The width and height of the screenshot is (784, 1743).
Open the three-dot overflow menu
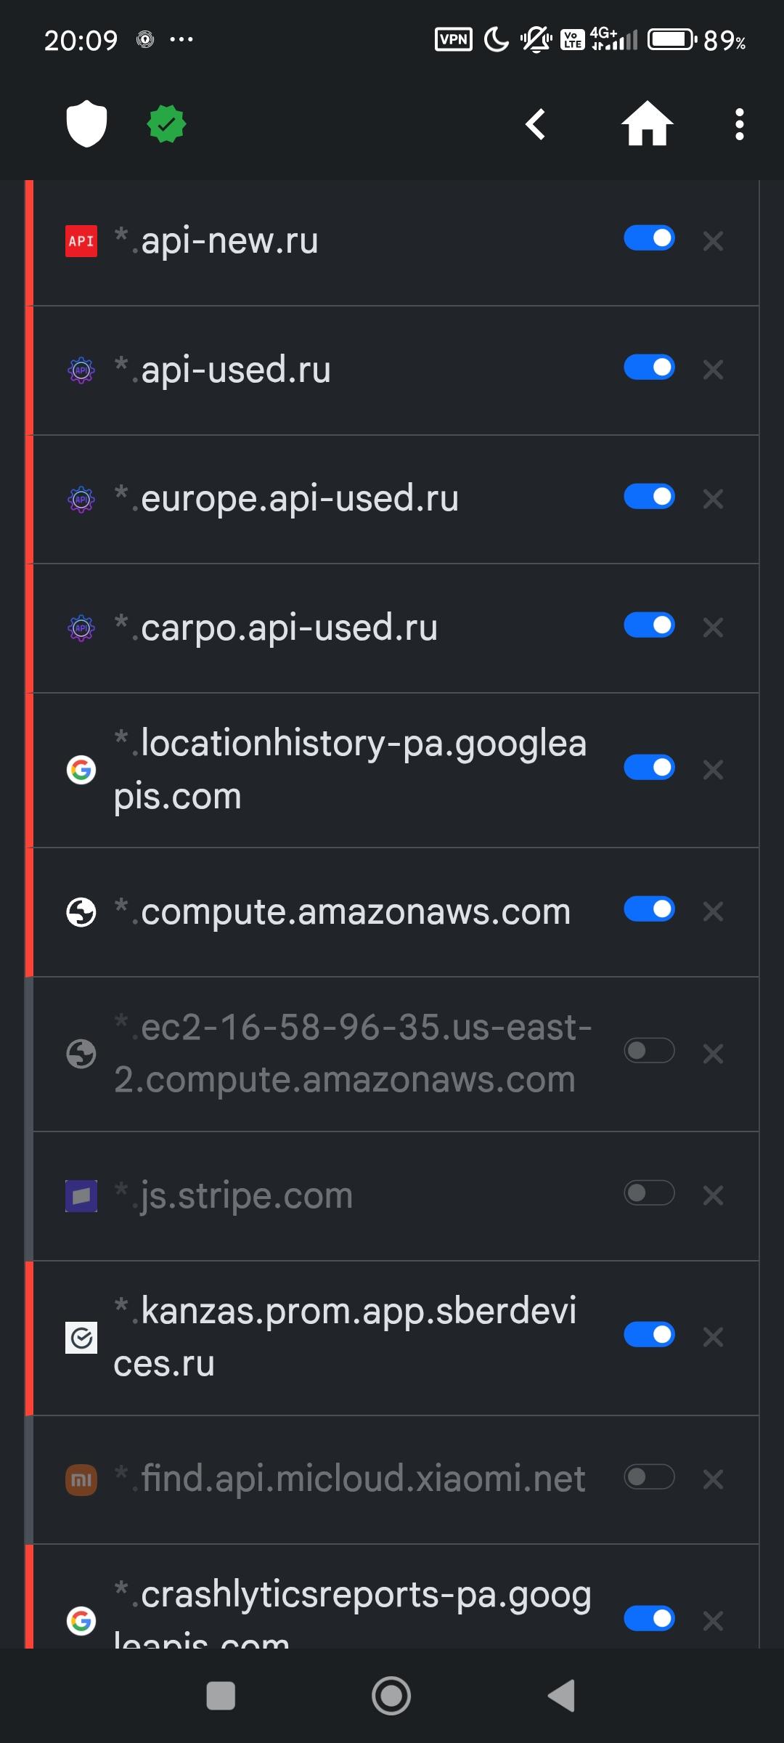(739, 124)
